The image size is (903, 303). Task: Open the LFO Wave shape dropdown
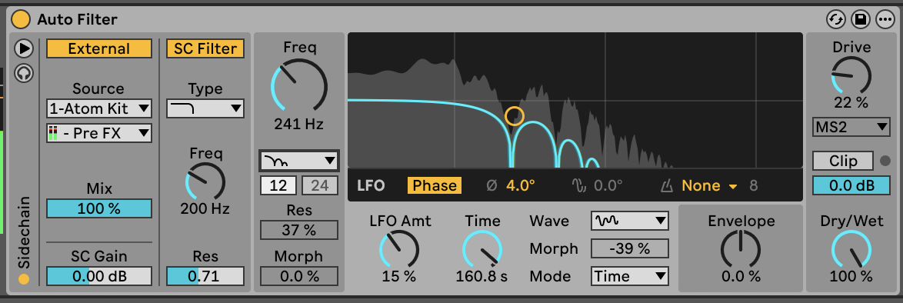click(629, 221)
